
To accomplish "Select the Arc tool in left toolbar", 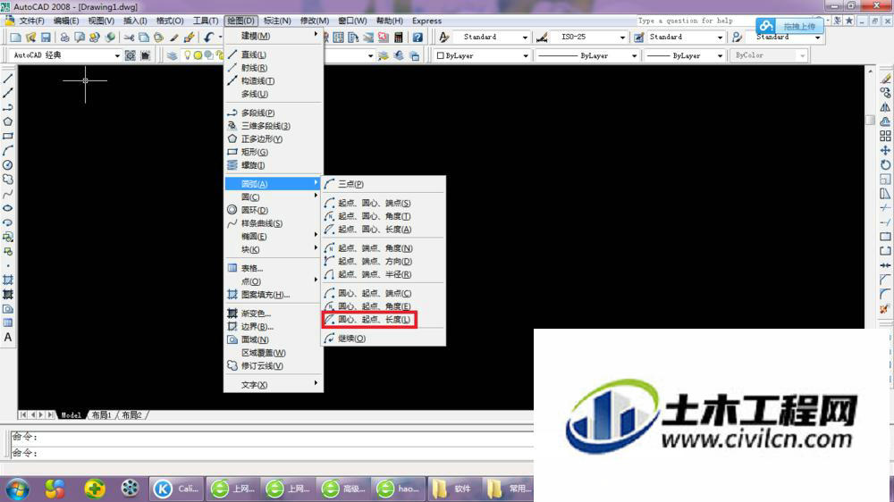I will pyautogui.click(x=8, y=150).
